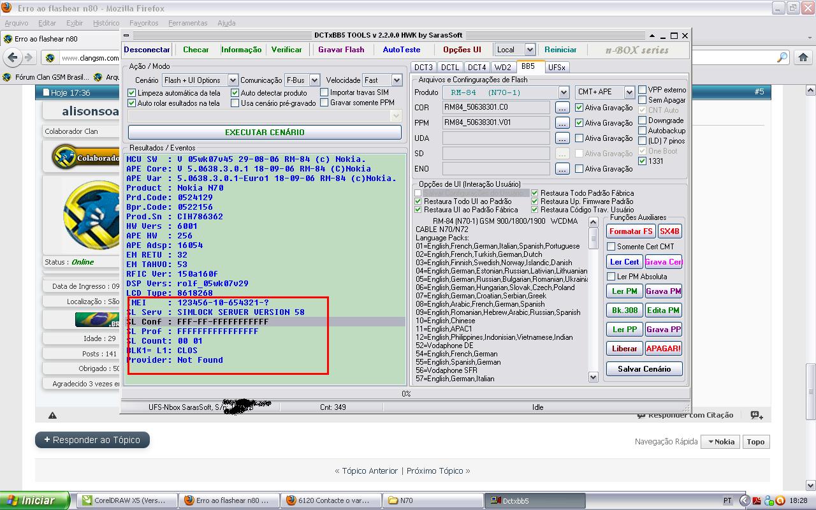816x510 pixels.
Task: Click browse button for COR file
Action: [562, 107]
